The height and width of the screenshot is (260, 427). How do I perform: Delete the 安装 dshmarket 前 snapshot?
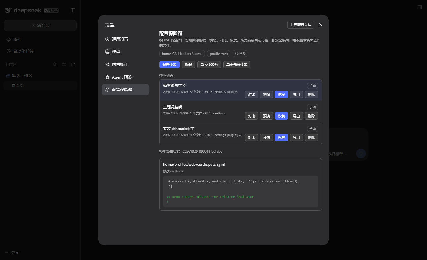[311, 137]
